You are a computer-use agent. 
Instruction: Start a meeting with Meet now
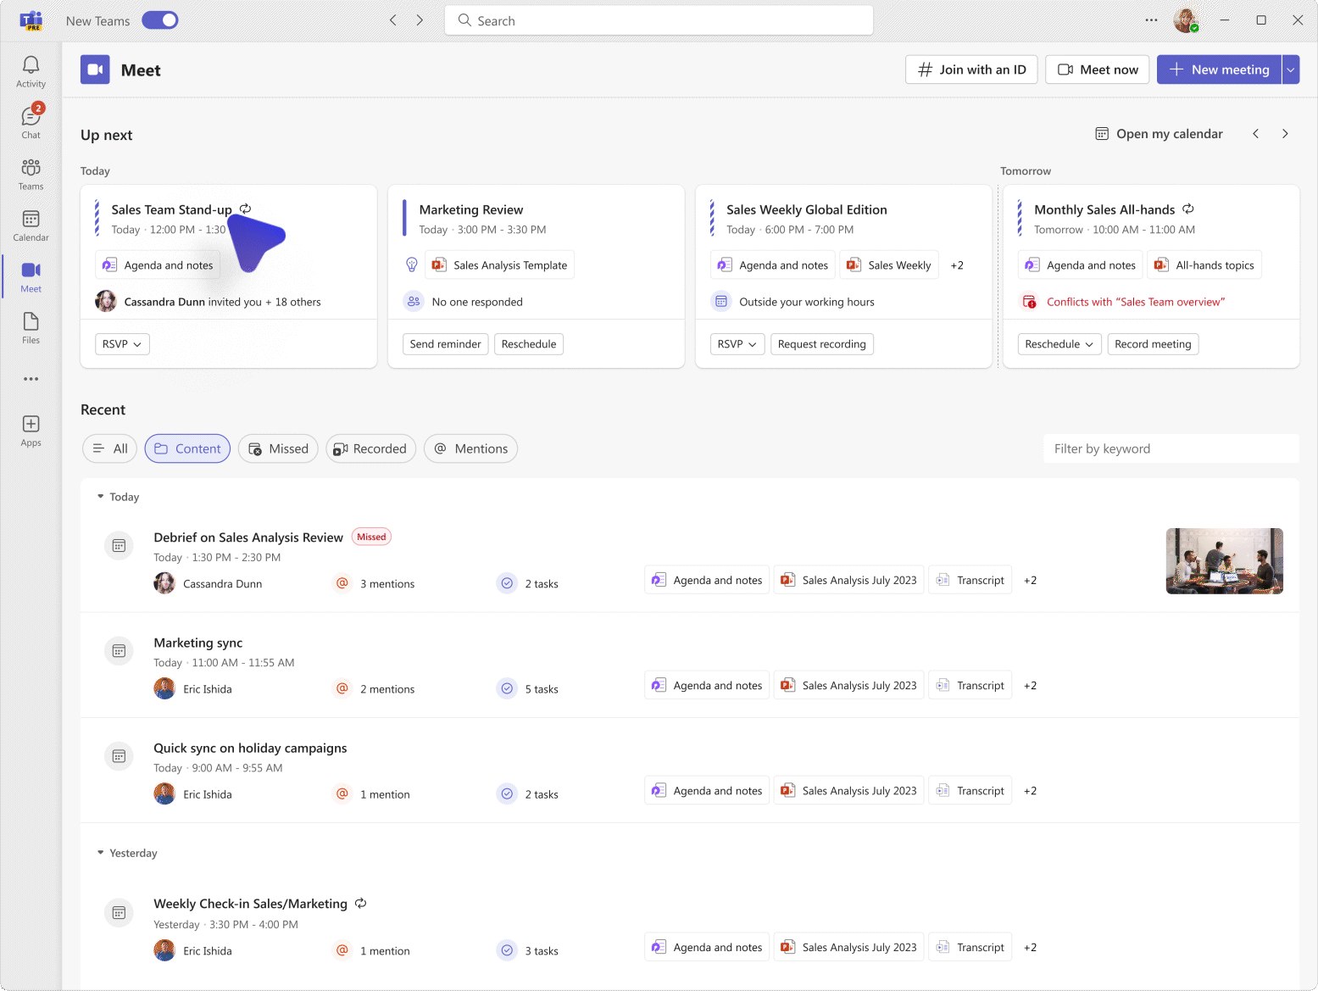pos(1098,70)
